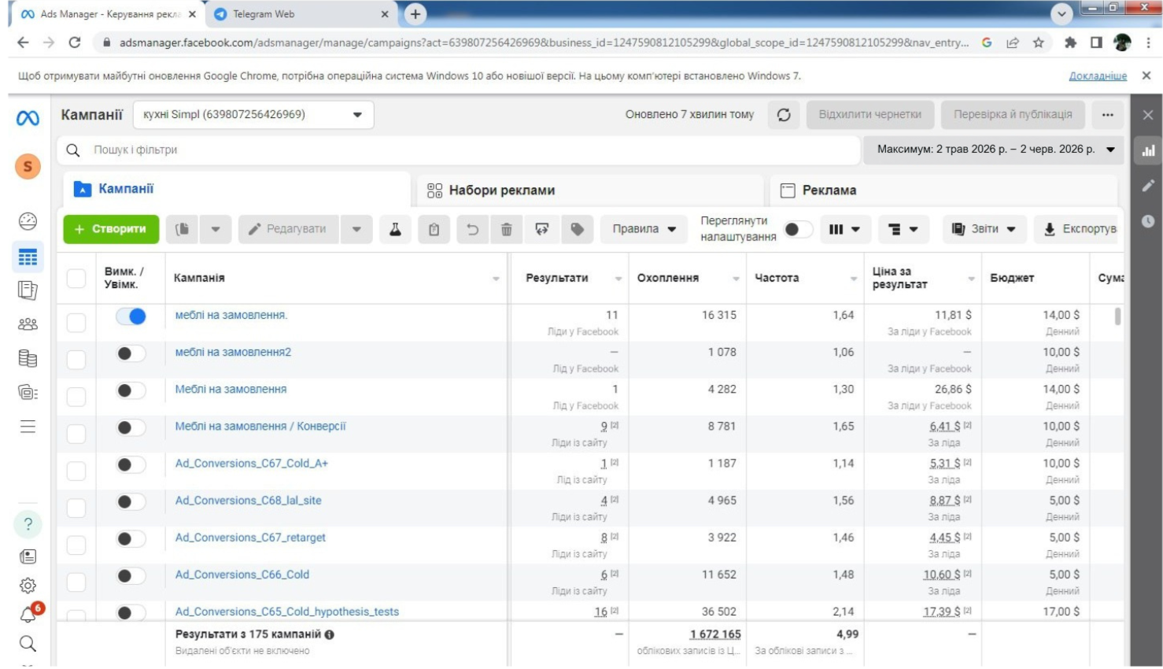Screen dimensions: 1163x669
Task: Click the undo arrow icon in toolbar
Action: (x=472, y=229)
